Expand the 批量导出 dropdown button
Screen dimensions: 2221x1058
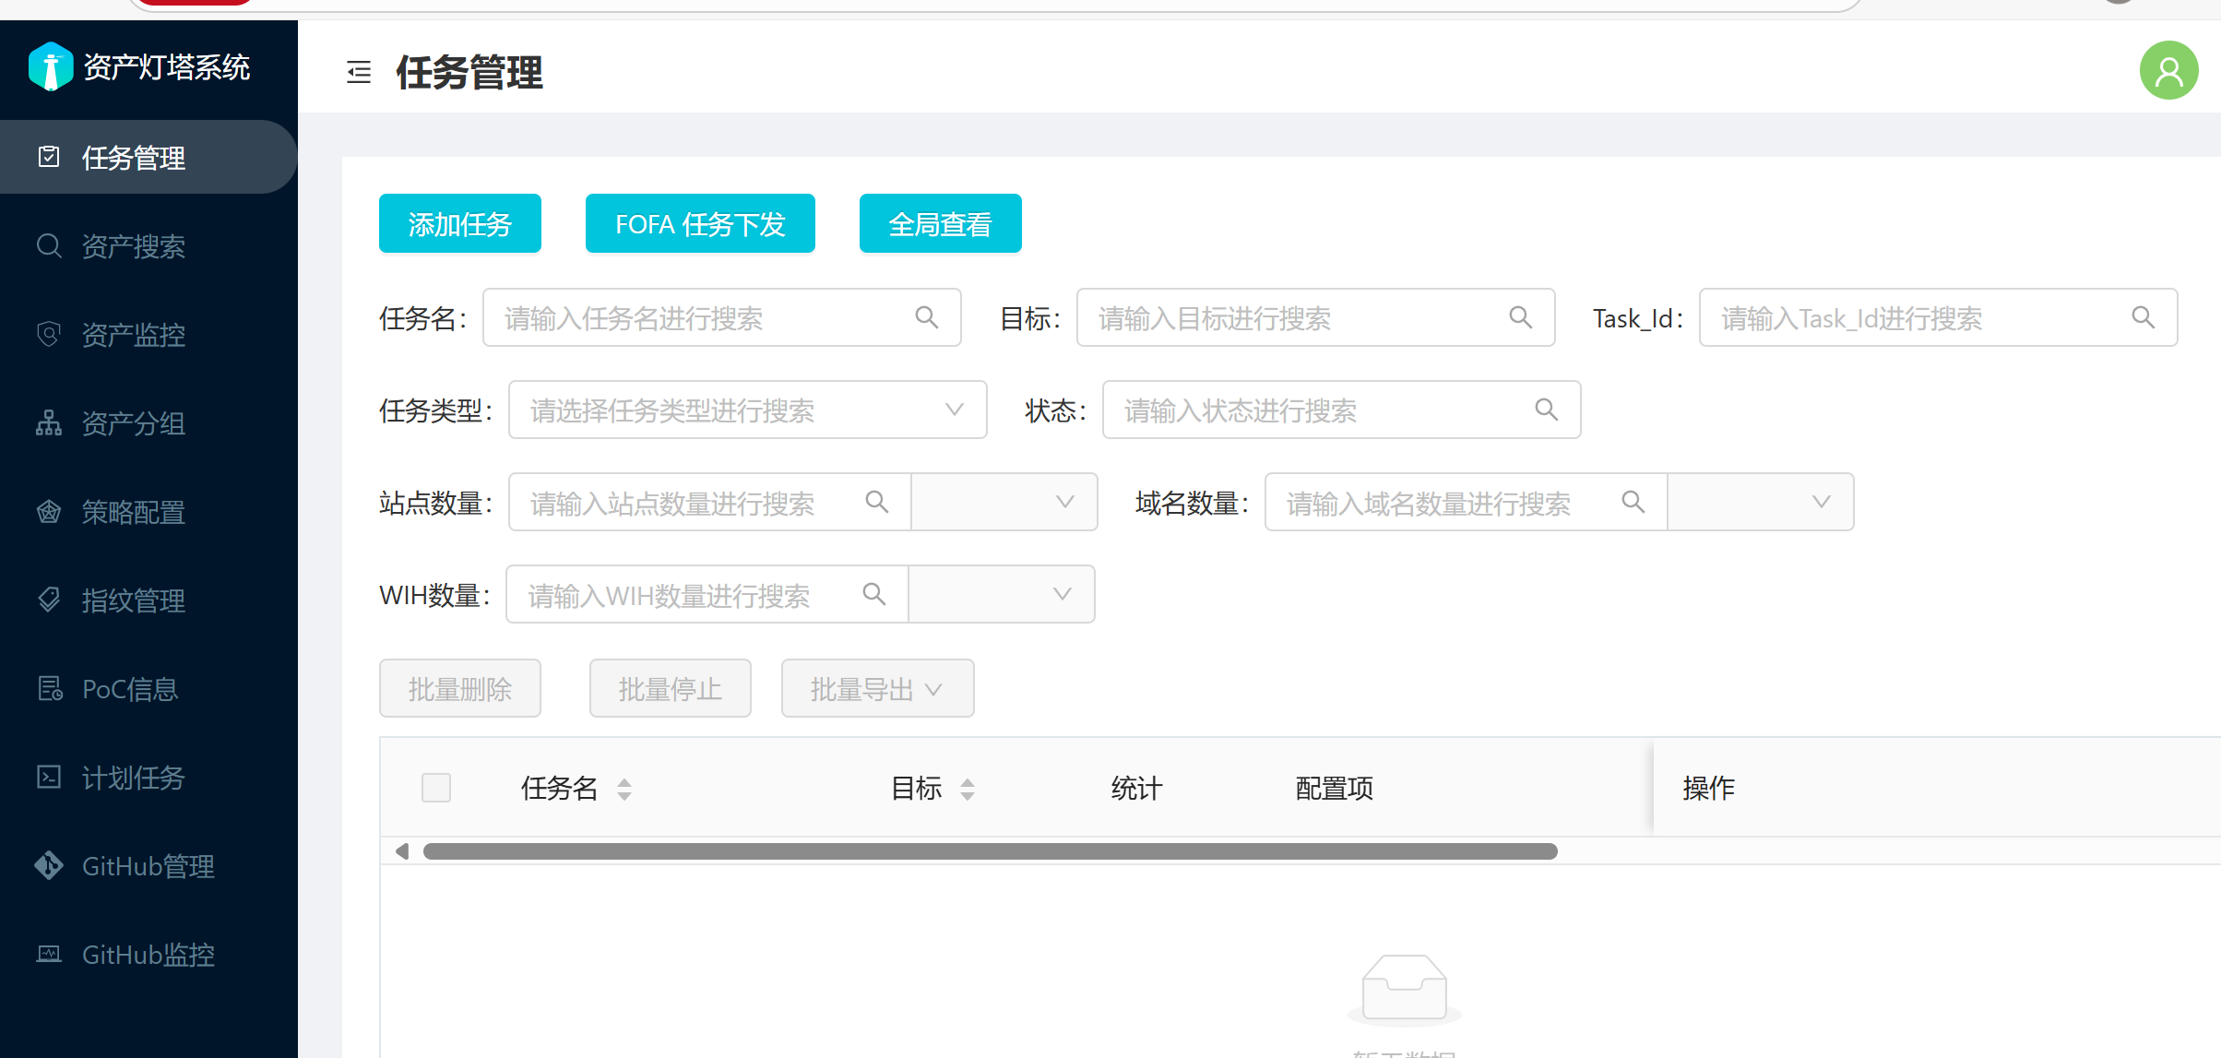pos(877,688)
